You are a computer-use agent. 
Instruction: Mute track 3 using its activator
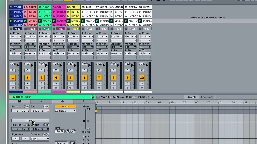[41, 78]
